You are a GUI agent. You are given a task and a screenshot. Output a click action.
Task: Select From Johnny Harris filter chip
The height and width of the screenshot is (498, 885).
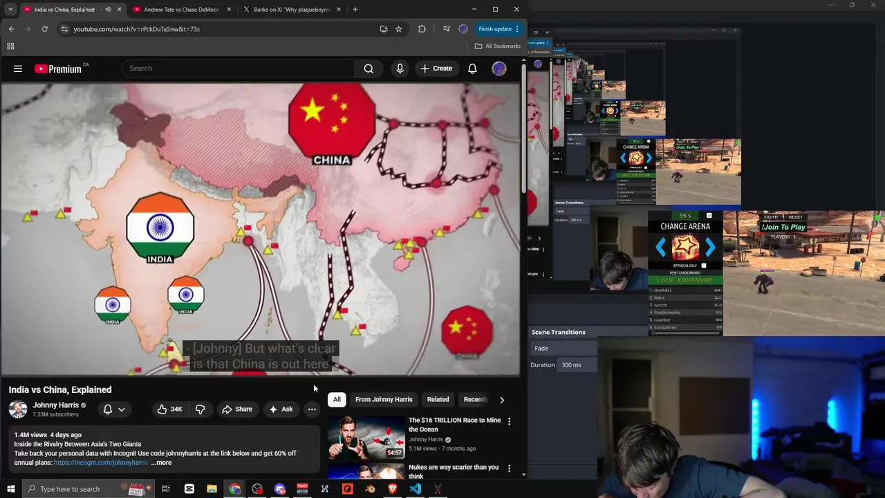[x=384, y=399]
